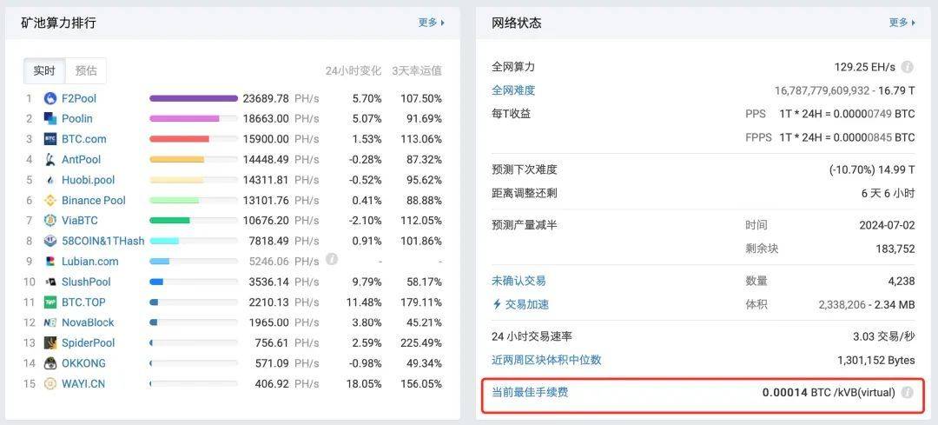The height and width of the screenshot is (425, 938).
Task: Open the 未确认交易 link
Action: 519,281
